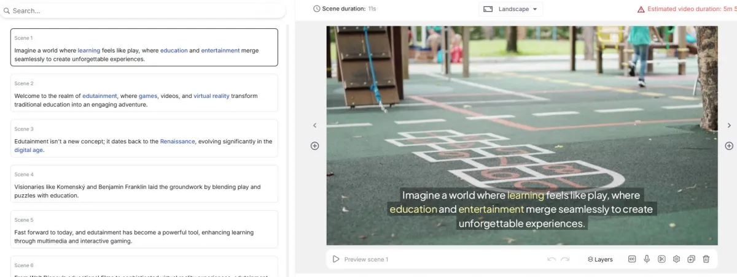This screenshot has height=277, width=737.
Task: Click the keyword 'games' in Scene 2
Action: click(148, 96)
